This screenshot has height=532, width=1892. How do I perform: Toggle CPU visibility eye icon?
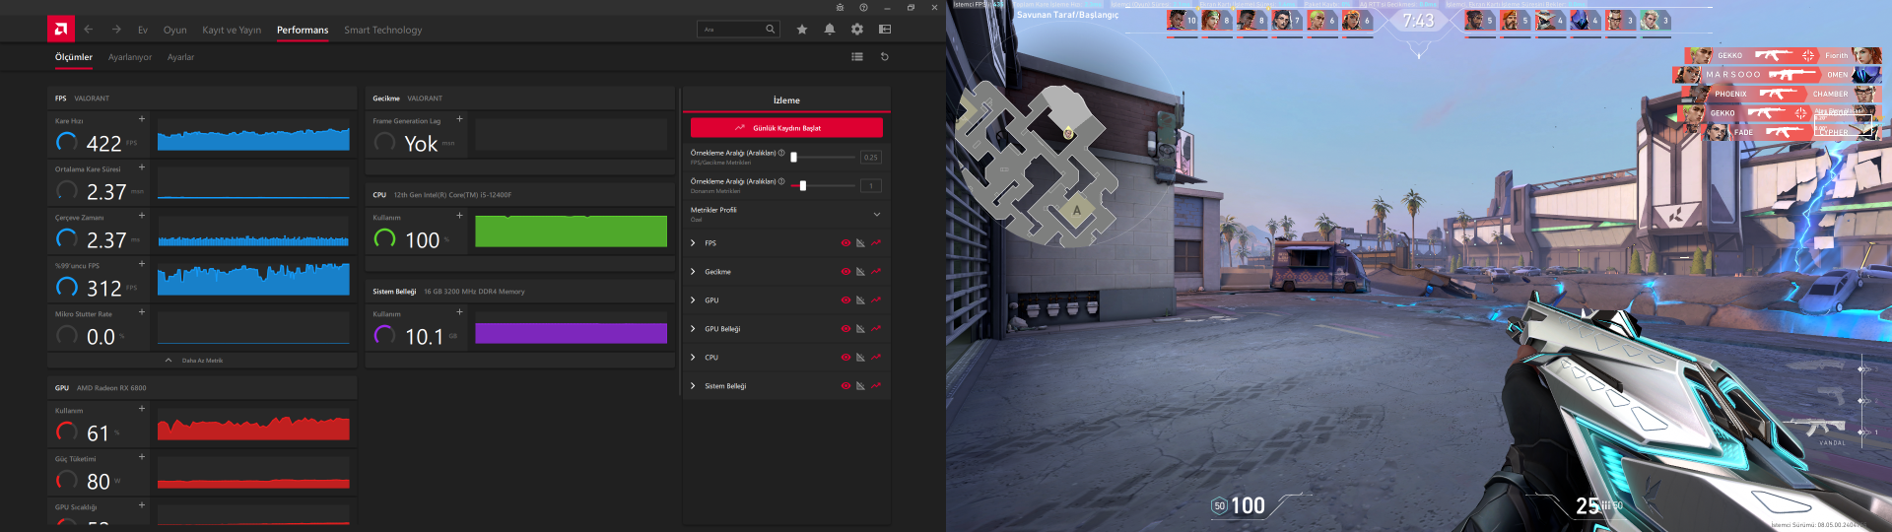pyautogui.click(x=845, y=358)
